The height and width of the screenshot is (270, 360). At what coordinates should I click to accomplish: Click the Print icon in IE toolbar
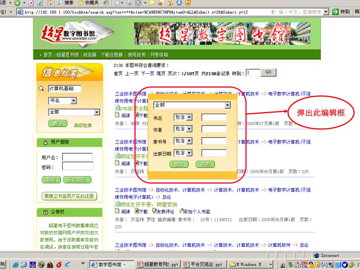pyautogui.click(x=129, y=3)
